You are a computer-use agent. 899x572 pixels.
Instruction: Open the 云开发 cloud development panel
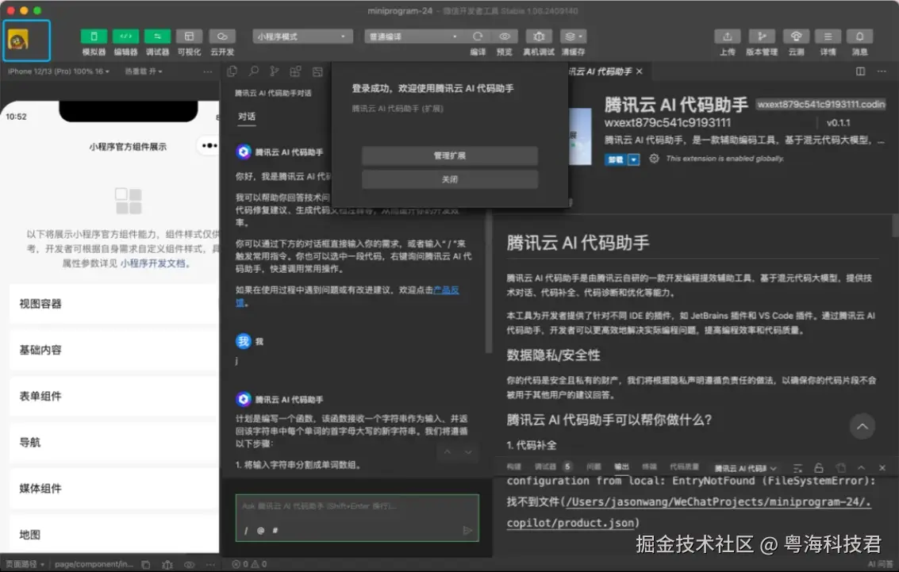222,36
